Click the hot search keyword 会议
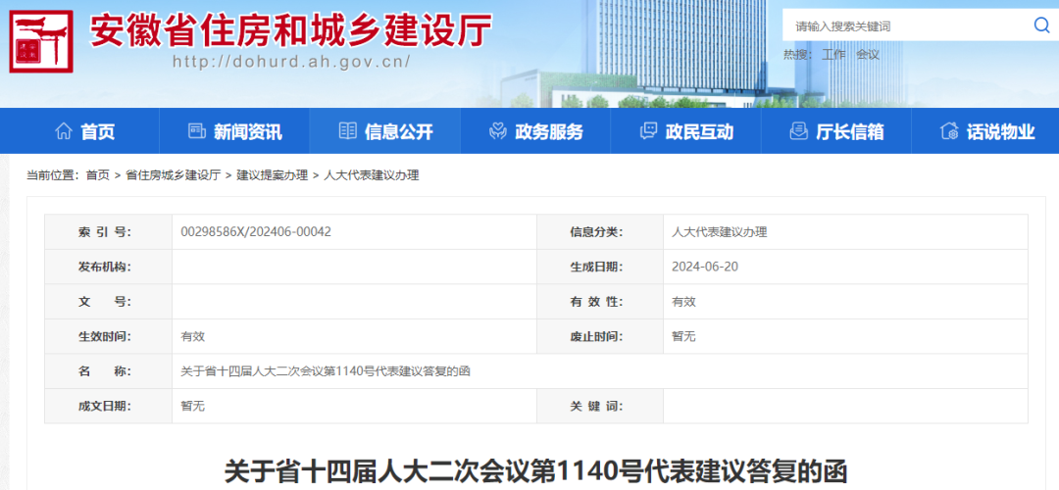Viewport: 1059px width, 490px height. (x=868, y=55)
